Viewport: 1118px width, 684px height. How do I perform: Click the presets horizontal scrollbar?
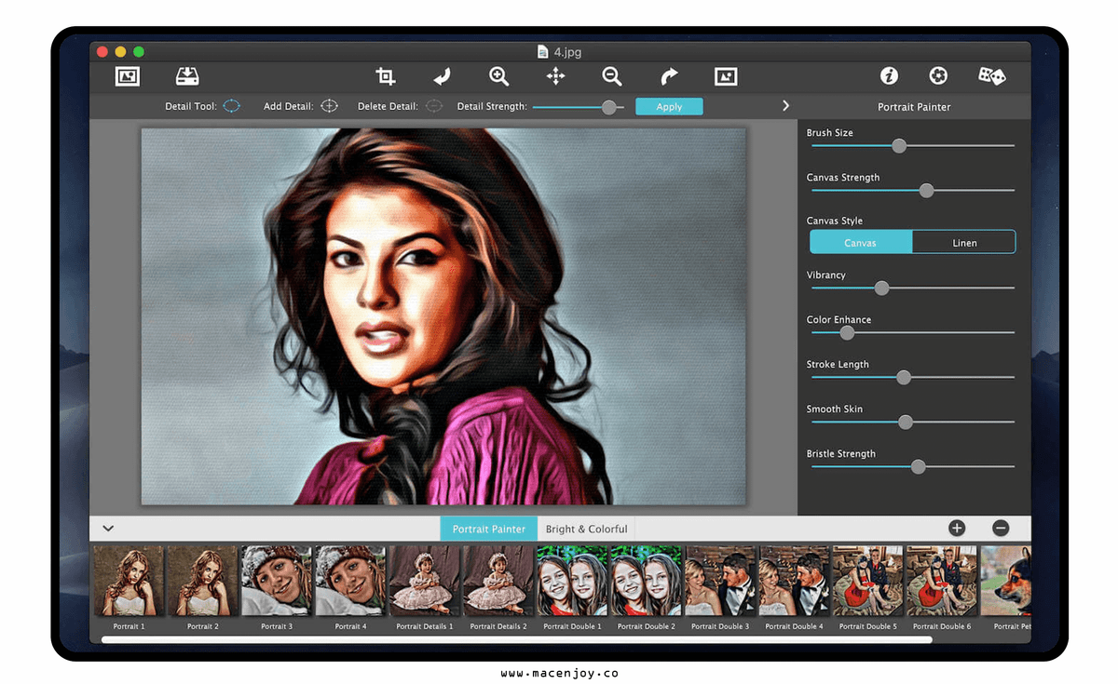(516, 639)
